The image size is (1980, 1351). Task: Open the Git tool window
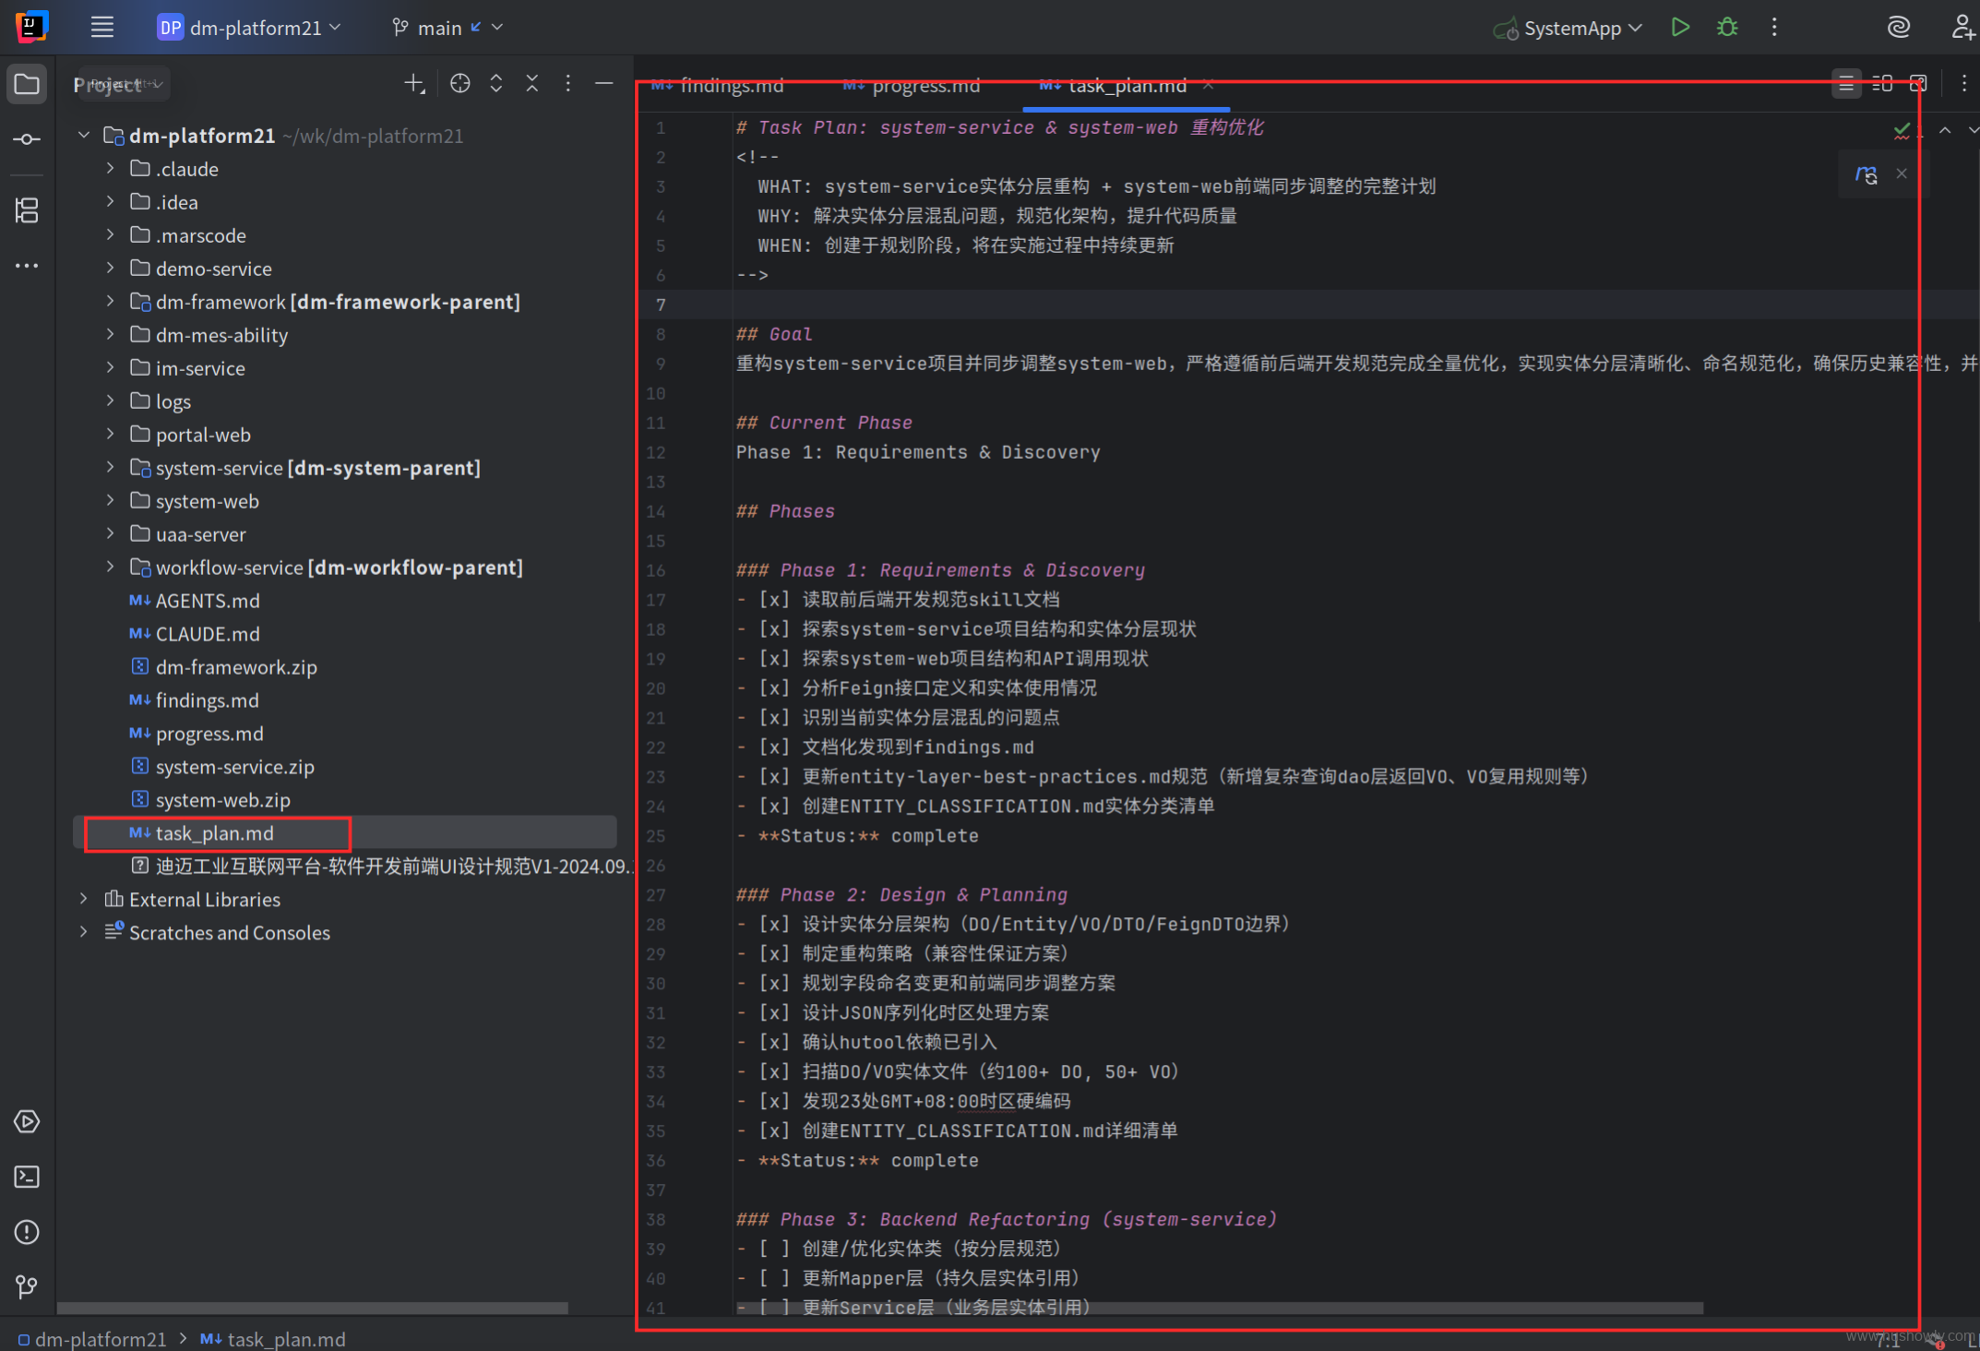pyautogui.click(x=27, y=1286)
